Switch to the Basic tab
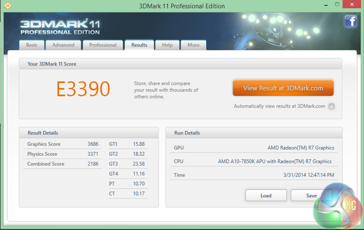The image size is (364, 230). coord(31,45)
